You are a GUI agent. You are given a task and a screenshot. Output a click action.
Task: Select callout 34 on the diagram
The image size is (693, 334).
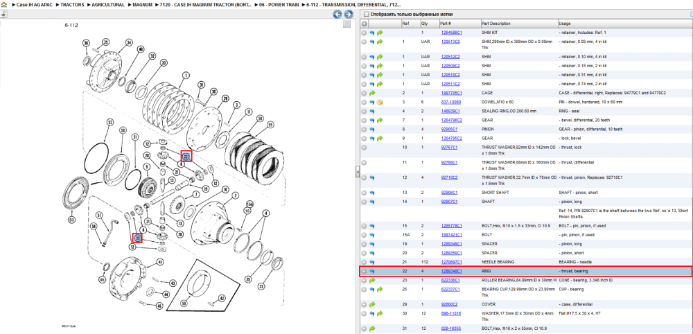pyautogui.click(x=129, y=43)
